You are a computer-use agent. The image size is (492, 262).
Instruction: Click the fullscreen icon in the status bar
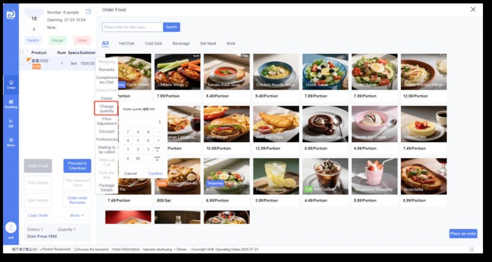click(x=471, y=249)
